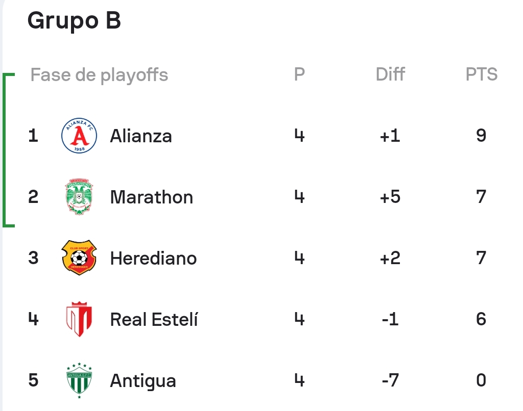The width and height of the screenshot is (523, 411).
Task: Click the PTS column header
Action: [481, 74]
